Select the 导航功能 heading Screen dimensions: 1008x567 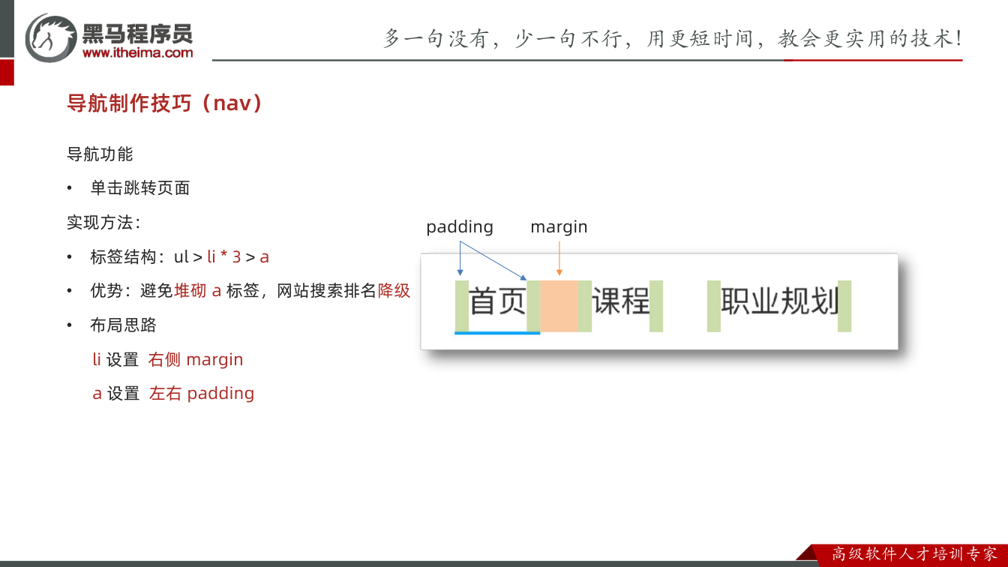click(100, 154)
